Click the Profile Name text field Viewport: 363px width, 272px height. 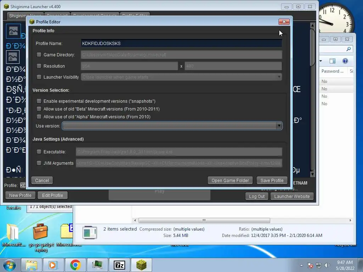[x=181, y=43]
